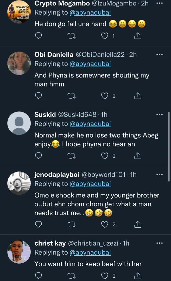Like christ kay's tweet
Image resolution: width=171 pixels, height=281 pixels.
click(x=105, y=275)
